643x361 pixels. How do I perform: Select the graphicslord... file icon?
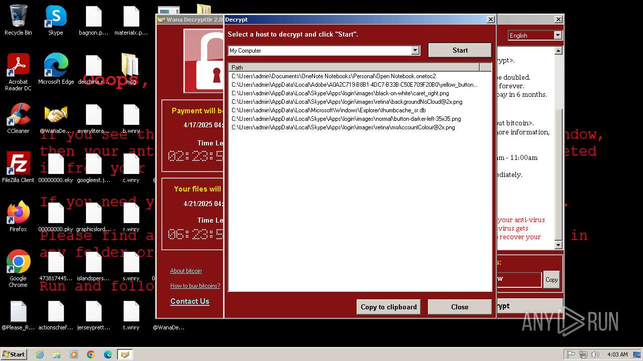pos(93,217)
